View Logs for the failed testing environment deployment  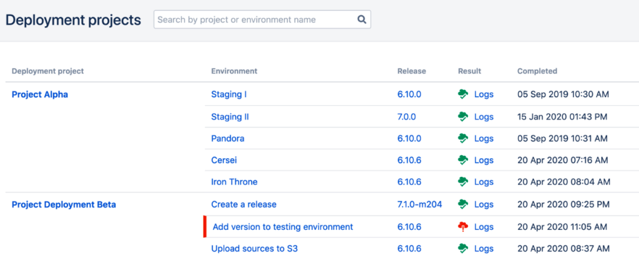pos(484,227)
